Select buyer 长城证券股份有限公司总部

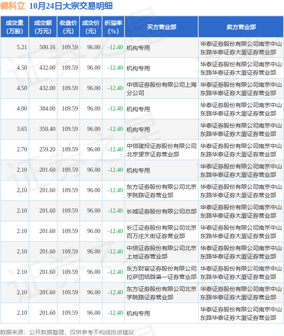point(161,211)
